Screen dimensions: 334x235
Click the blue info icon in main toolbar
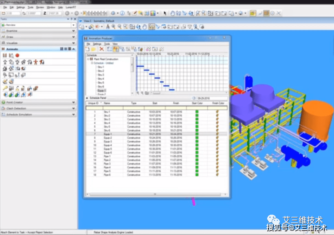[x=122, y=13]
